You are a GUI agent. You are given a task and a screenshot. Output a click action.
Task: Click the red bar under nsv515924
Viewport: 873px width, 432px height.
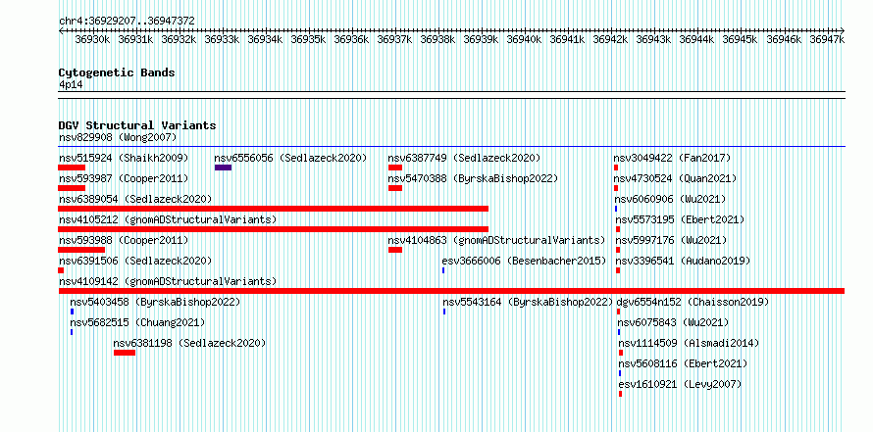click(x=72, y=168)
